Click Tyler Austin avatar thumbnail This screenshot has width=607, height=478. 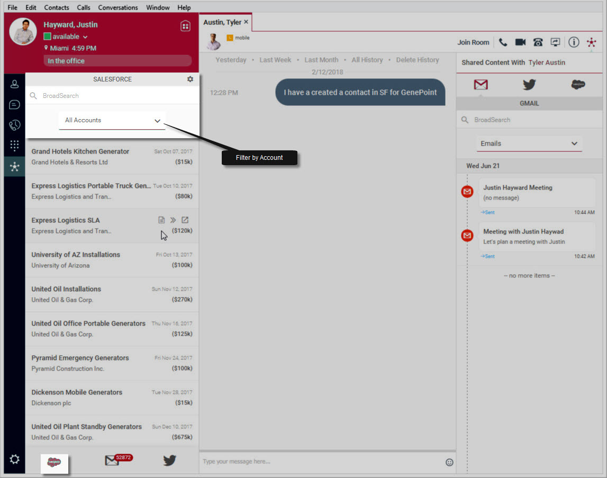point(213,41)
